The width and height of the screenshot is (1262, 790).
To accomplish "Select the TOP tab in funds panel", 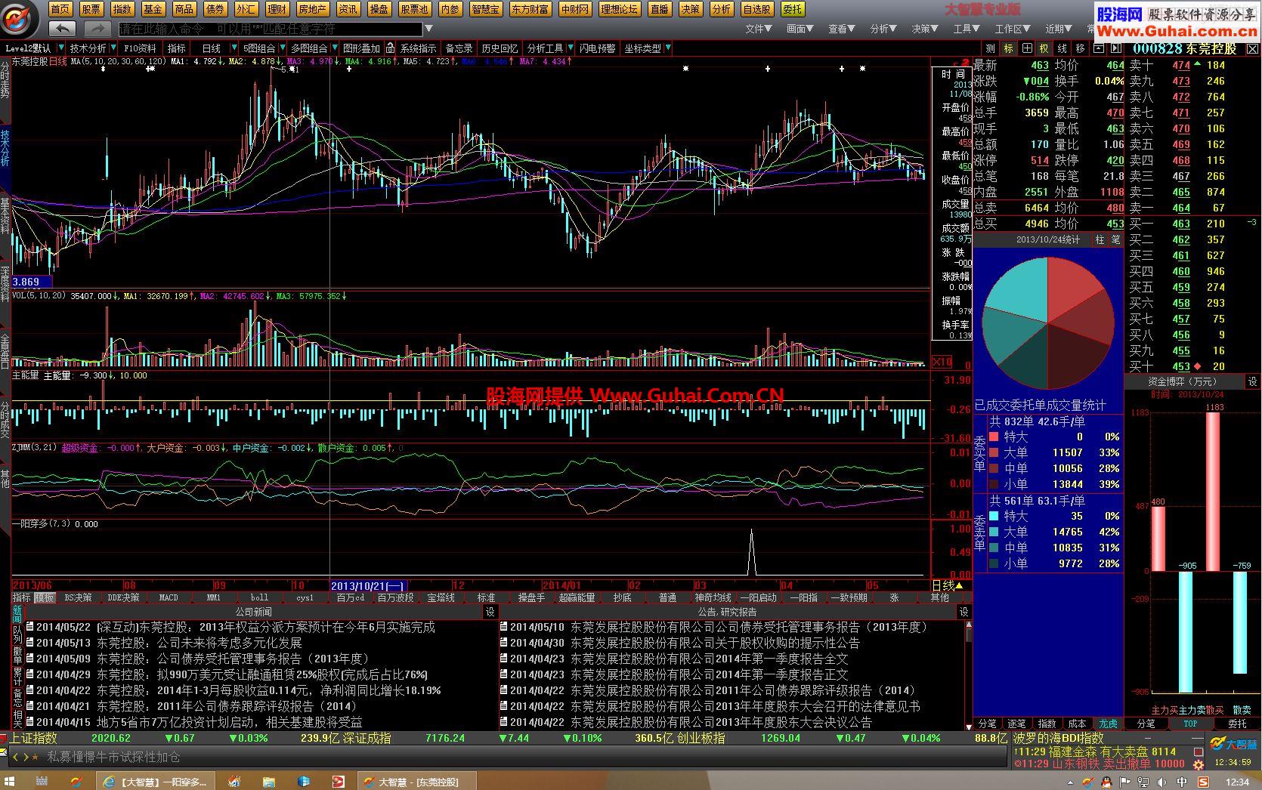I will tap(1190, 724).
